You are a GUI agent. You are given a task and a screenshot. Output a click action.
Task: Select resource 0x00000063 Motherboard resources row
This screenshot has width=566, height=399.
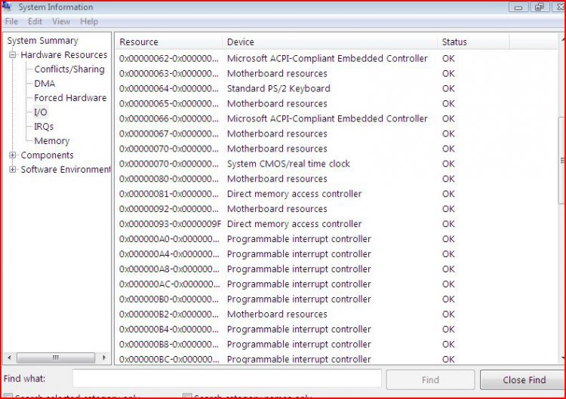point(287,74)
